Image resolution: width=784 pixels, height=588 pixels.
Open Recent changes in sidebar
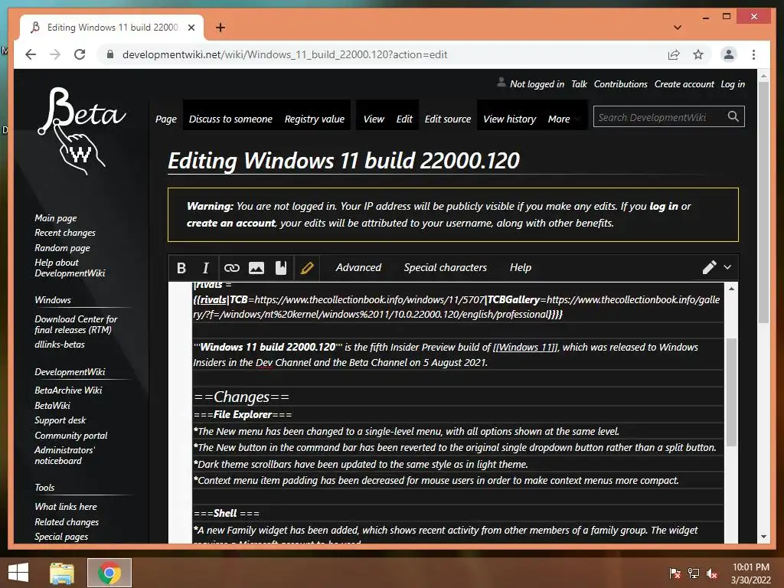pyautogui.click(x=65, y=233)
